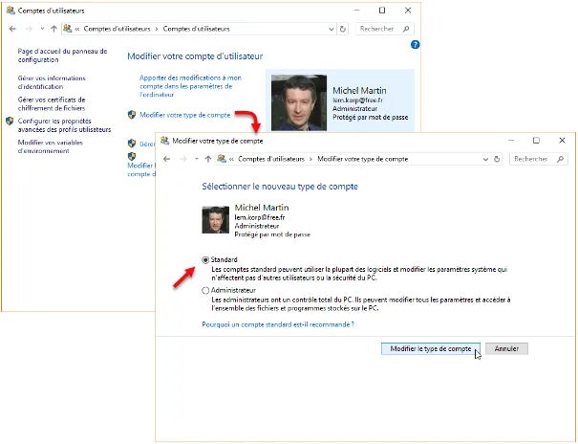Image resolution: width=578 pixels, height=444 pixels.
Task: Click the first Comptes d'utilisateurs breadcrumb in the back window
Action: pyautogui.click(x=116, y=29)
